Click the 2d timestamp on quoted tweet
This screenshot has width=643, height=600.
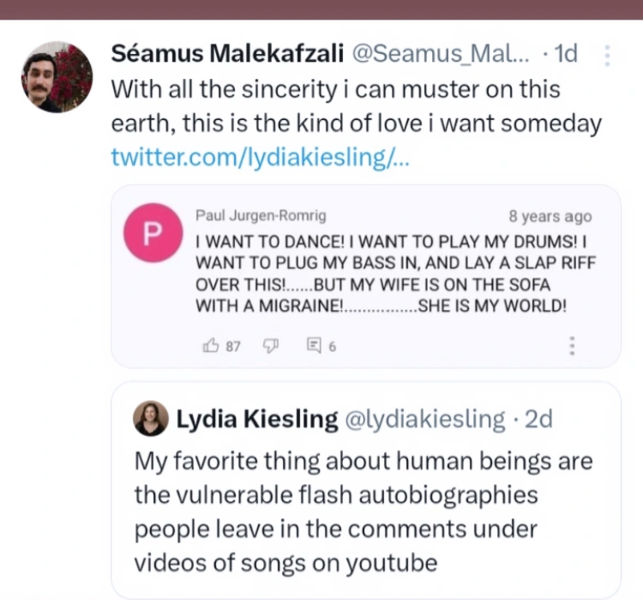coord(538,419)
